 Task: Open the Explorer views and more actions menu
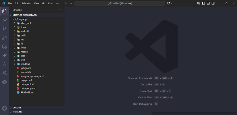tap(60, 10)
